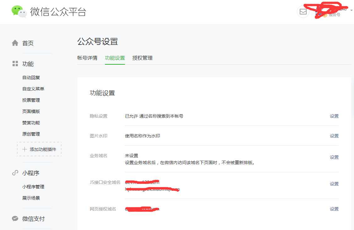Open 原创管理 in the sidebar
Screen dimensions: 354x230
click(31, 134)
